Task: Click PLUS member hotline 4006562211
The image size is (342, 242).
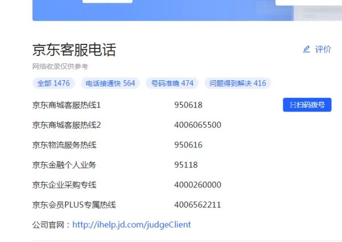Action: click(197, 205)
